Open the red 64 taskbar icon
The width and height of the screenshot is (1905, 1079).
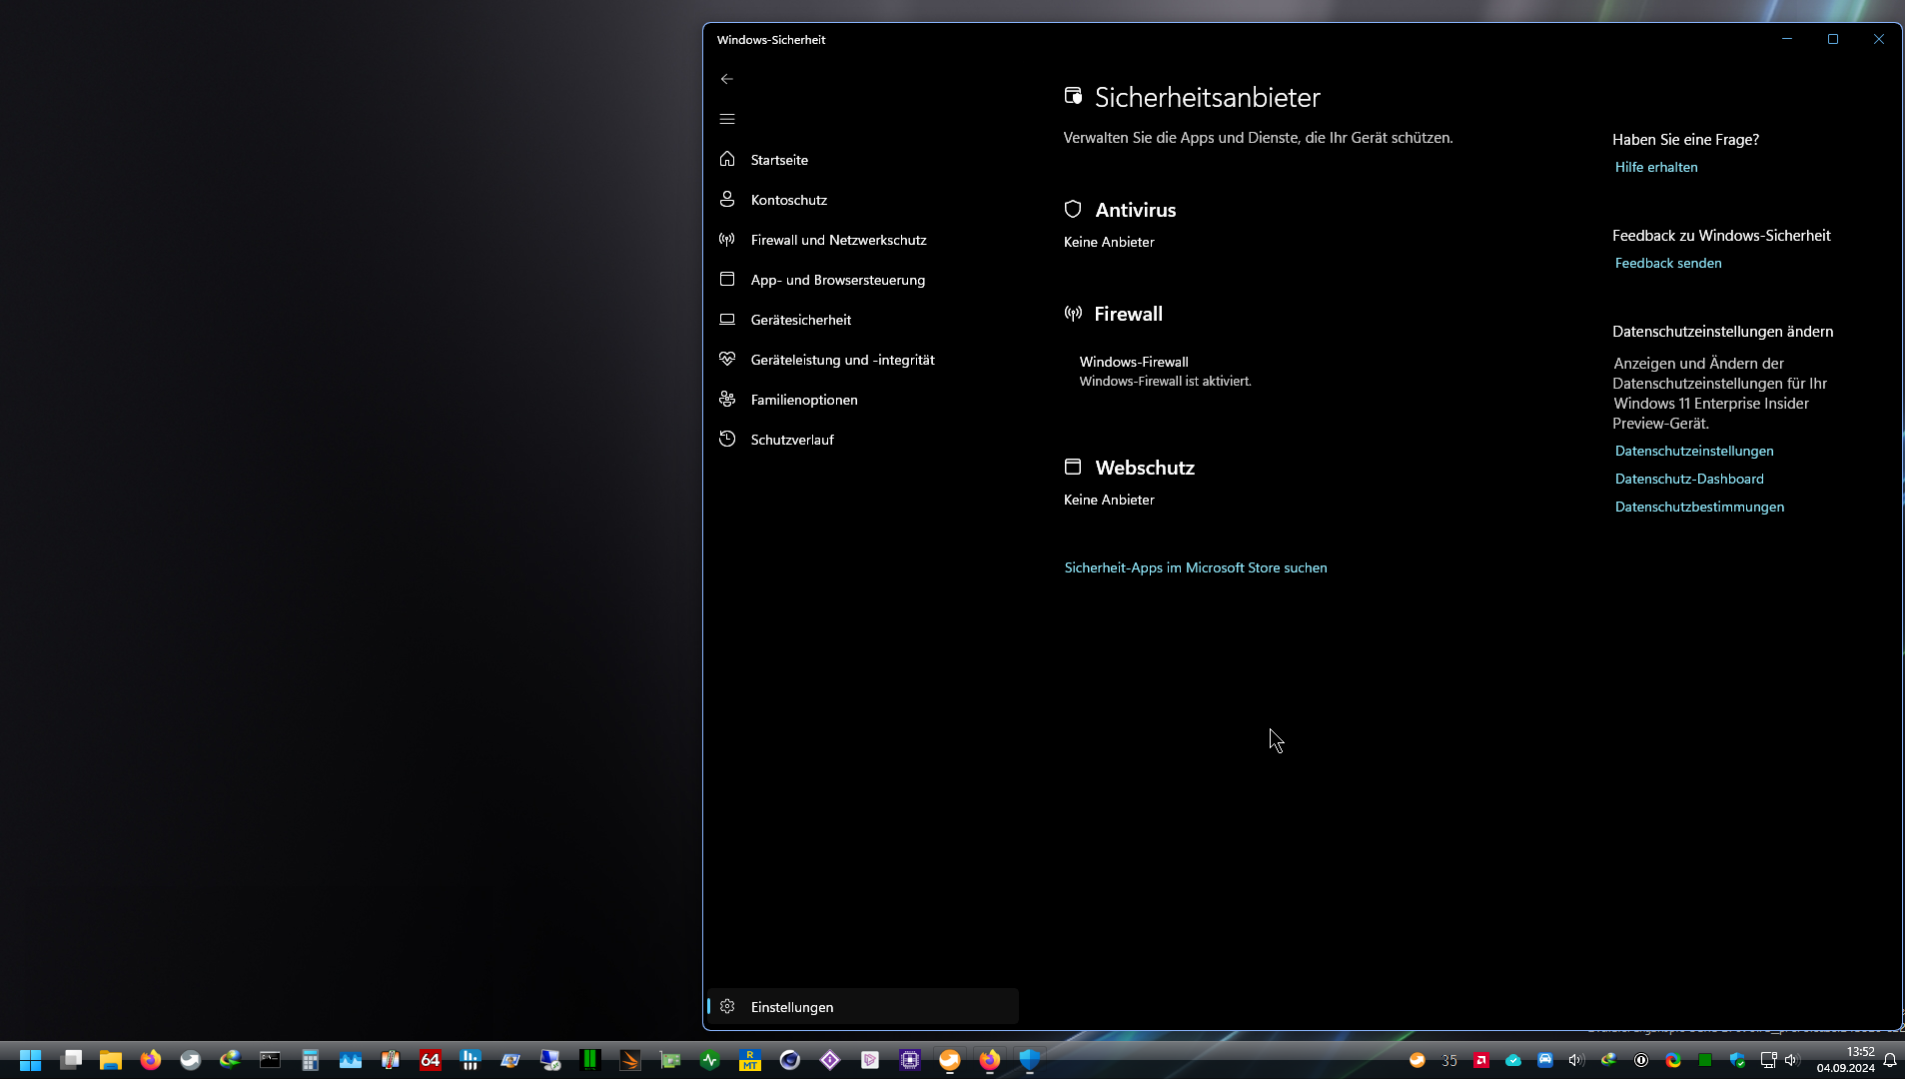(x=431, y=1060)
